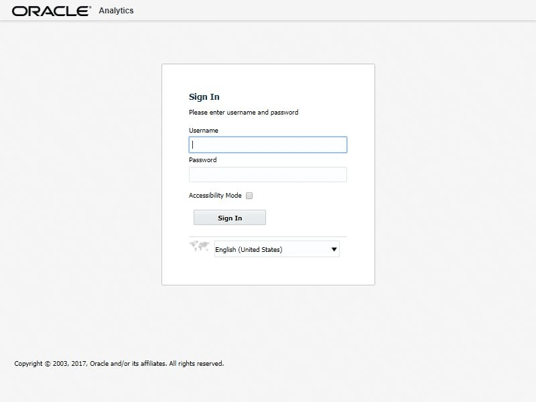
Task: Enable the Accessibility Mode checkbox
Action: 249,196
